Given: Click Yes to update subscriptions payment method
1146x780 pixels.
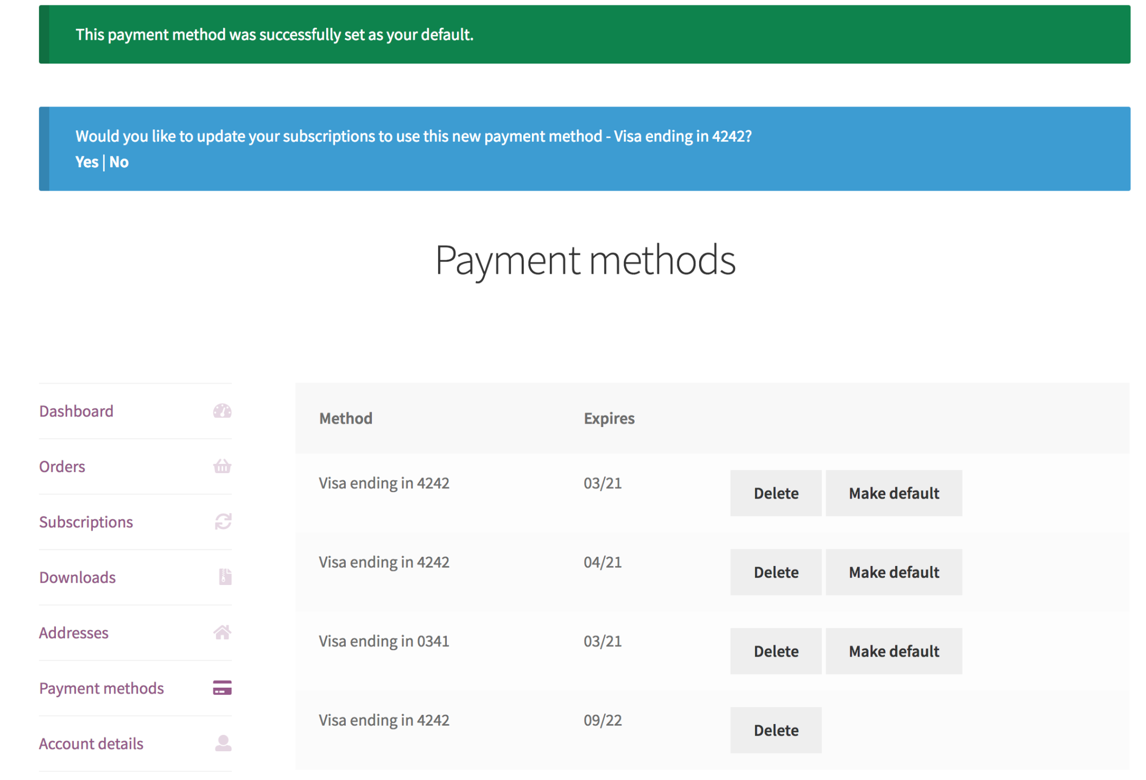Looking at the screenshot, I should point(87,161).
